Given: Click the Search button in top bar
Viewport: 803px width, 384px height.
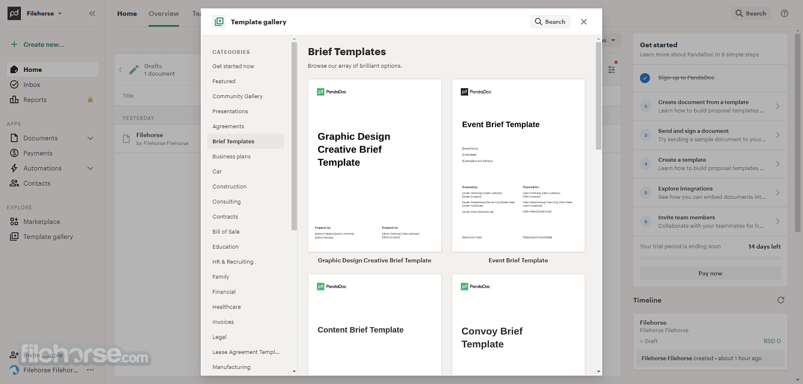Looking at the screenshot, I should click(x=750, y=13).
